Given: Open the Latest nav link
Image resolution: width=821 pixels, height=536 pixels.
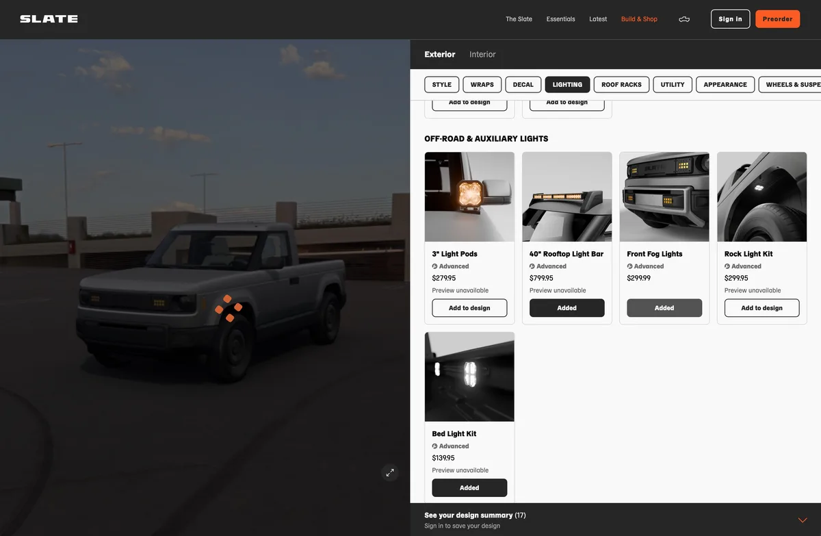Looking at the screenshot, I should 598,19.
